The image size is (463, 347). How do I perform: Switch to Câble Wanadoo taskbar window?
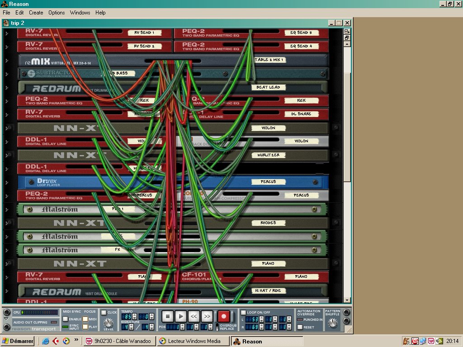(119, 341)
